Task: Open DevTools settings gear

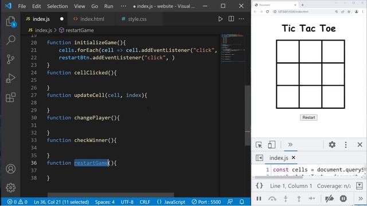Action: 332,145
